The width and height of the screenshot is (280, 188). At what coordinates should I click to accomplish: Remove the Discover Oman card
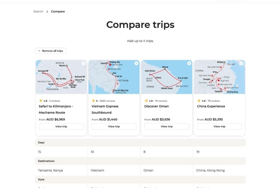[x=189, y=63]
